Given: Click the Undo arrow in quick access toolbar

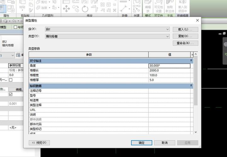Looking at the screenshot, I should (14, 21).
